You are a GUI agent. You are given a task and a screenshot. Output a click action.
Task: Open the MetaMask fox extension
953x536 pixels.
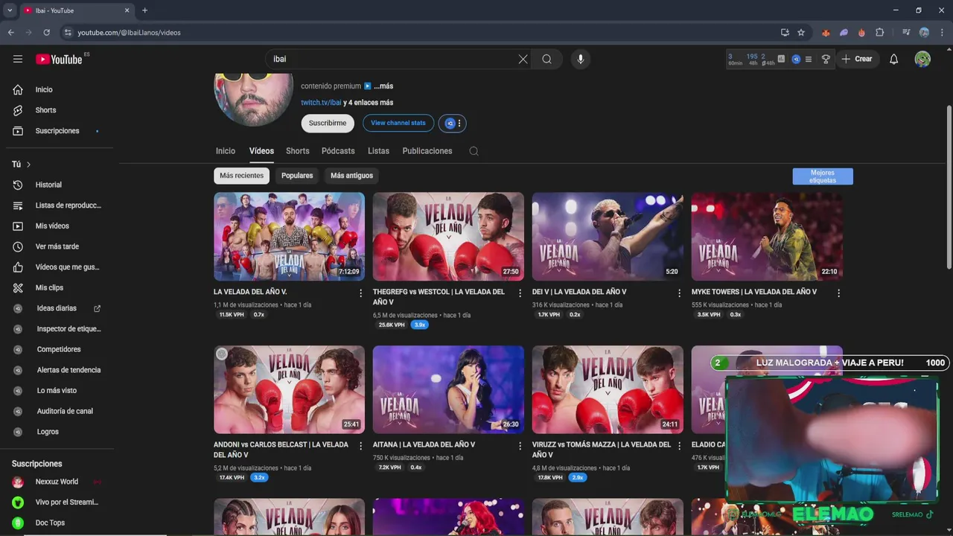click(x=826, y=33)
